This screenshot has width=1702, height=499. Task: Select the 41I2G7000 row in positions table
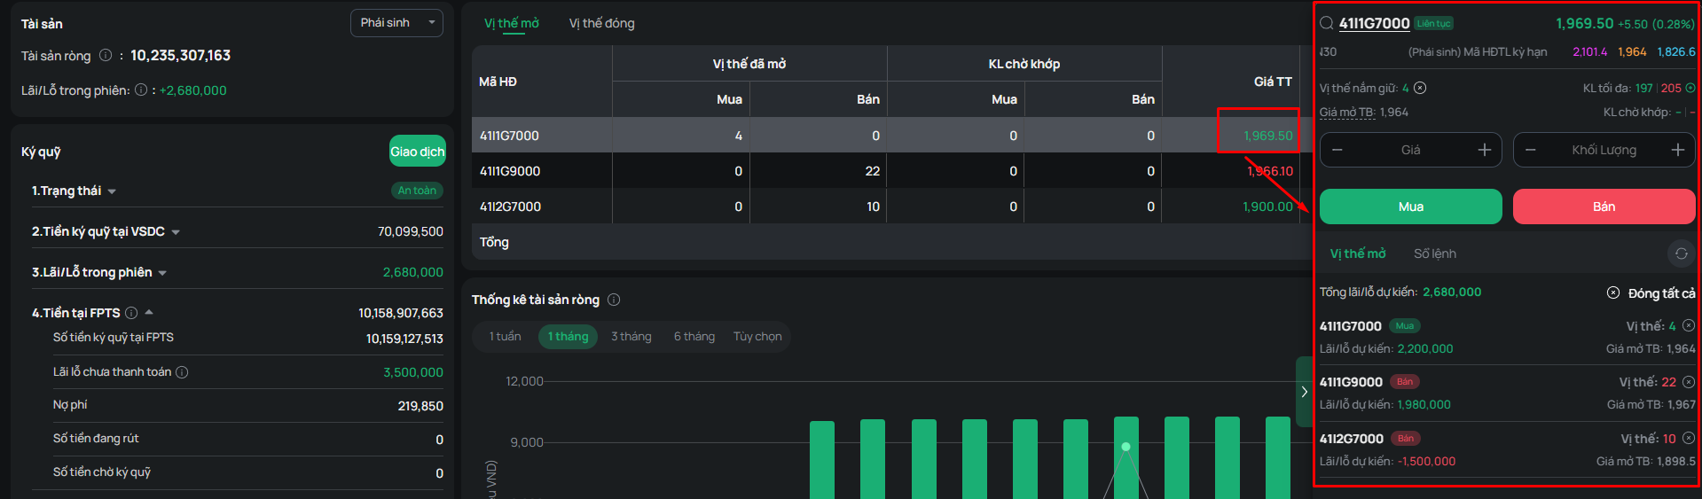pyautogui.click(x=891, y=206)
